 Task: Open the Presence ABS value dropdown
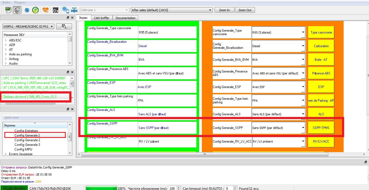pyautogui.click(x=278, y=73)
